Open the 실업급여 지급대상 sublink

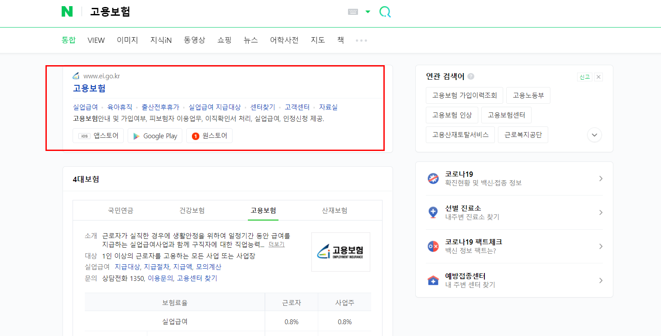pos(215,107)
